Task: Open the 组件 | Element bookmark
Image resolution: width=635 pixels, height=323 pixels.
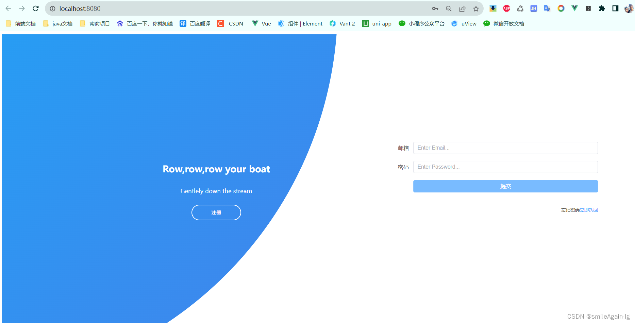Action: click(300, 23)
